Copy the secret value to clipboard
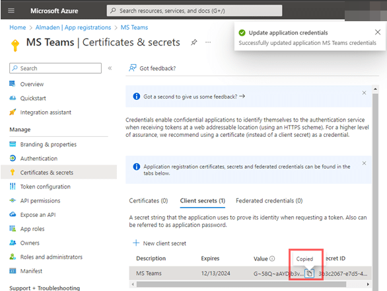This screenshot has height=291, width=387. pos(309,273)
